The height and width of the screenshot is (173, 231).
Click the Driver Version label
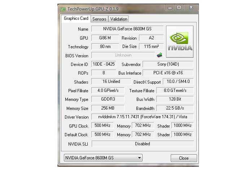(77, 117)
